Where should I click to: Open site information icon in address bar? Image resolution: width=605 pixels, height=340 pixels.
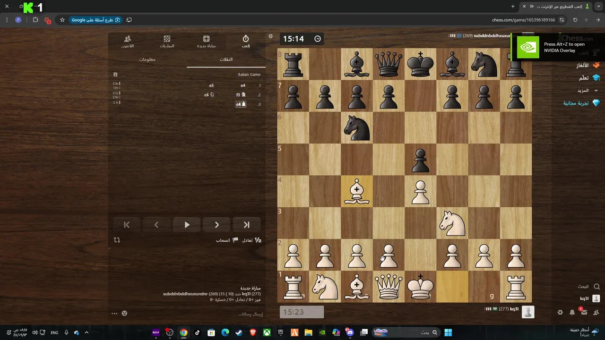(x=562, y=20)
